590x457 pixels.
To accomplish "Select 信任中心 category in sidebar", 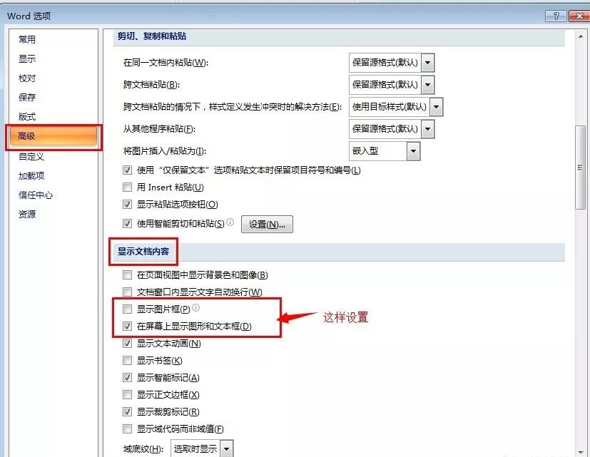I will coord(36,195).
